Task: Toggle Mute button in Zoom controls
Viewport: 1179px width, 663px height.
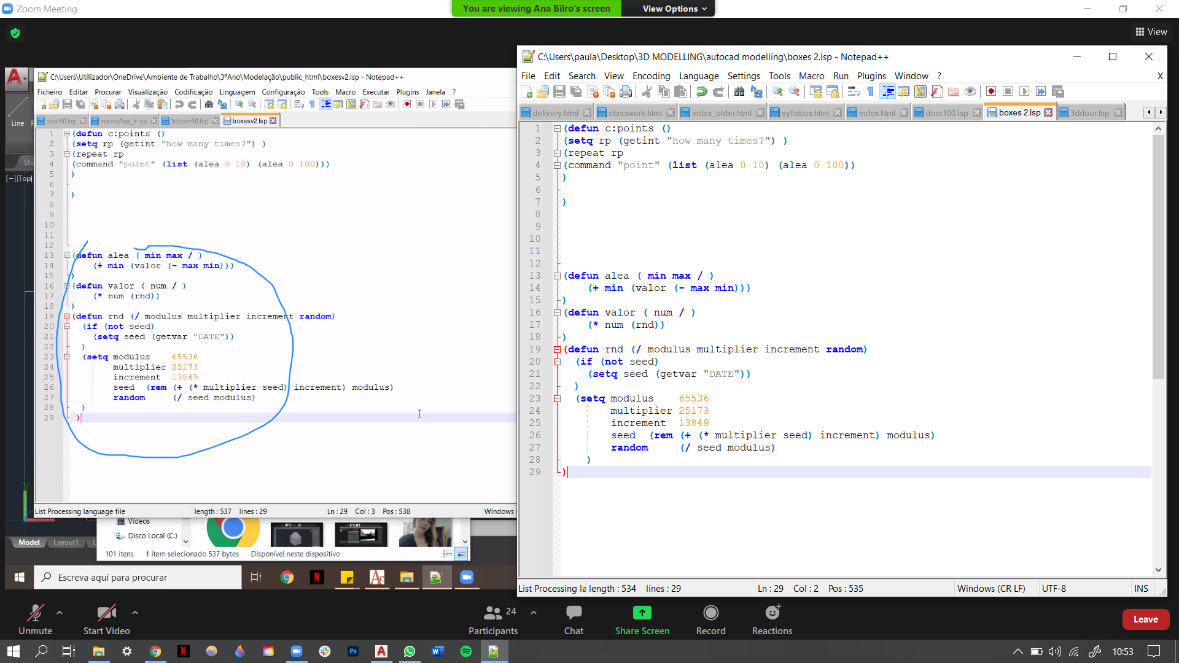Action: (35, 619)
